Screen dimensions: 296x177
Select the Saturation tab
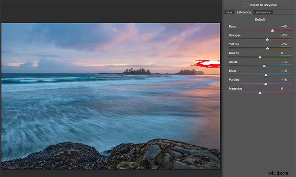[244, 12]
